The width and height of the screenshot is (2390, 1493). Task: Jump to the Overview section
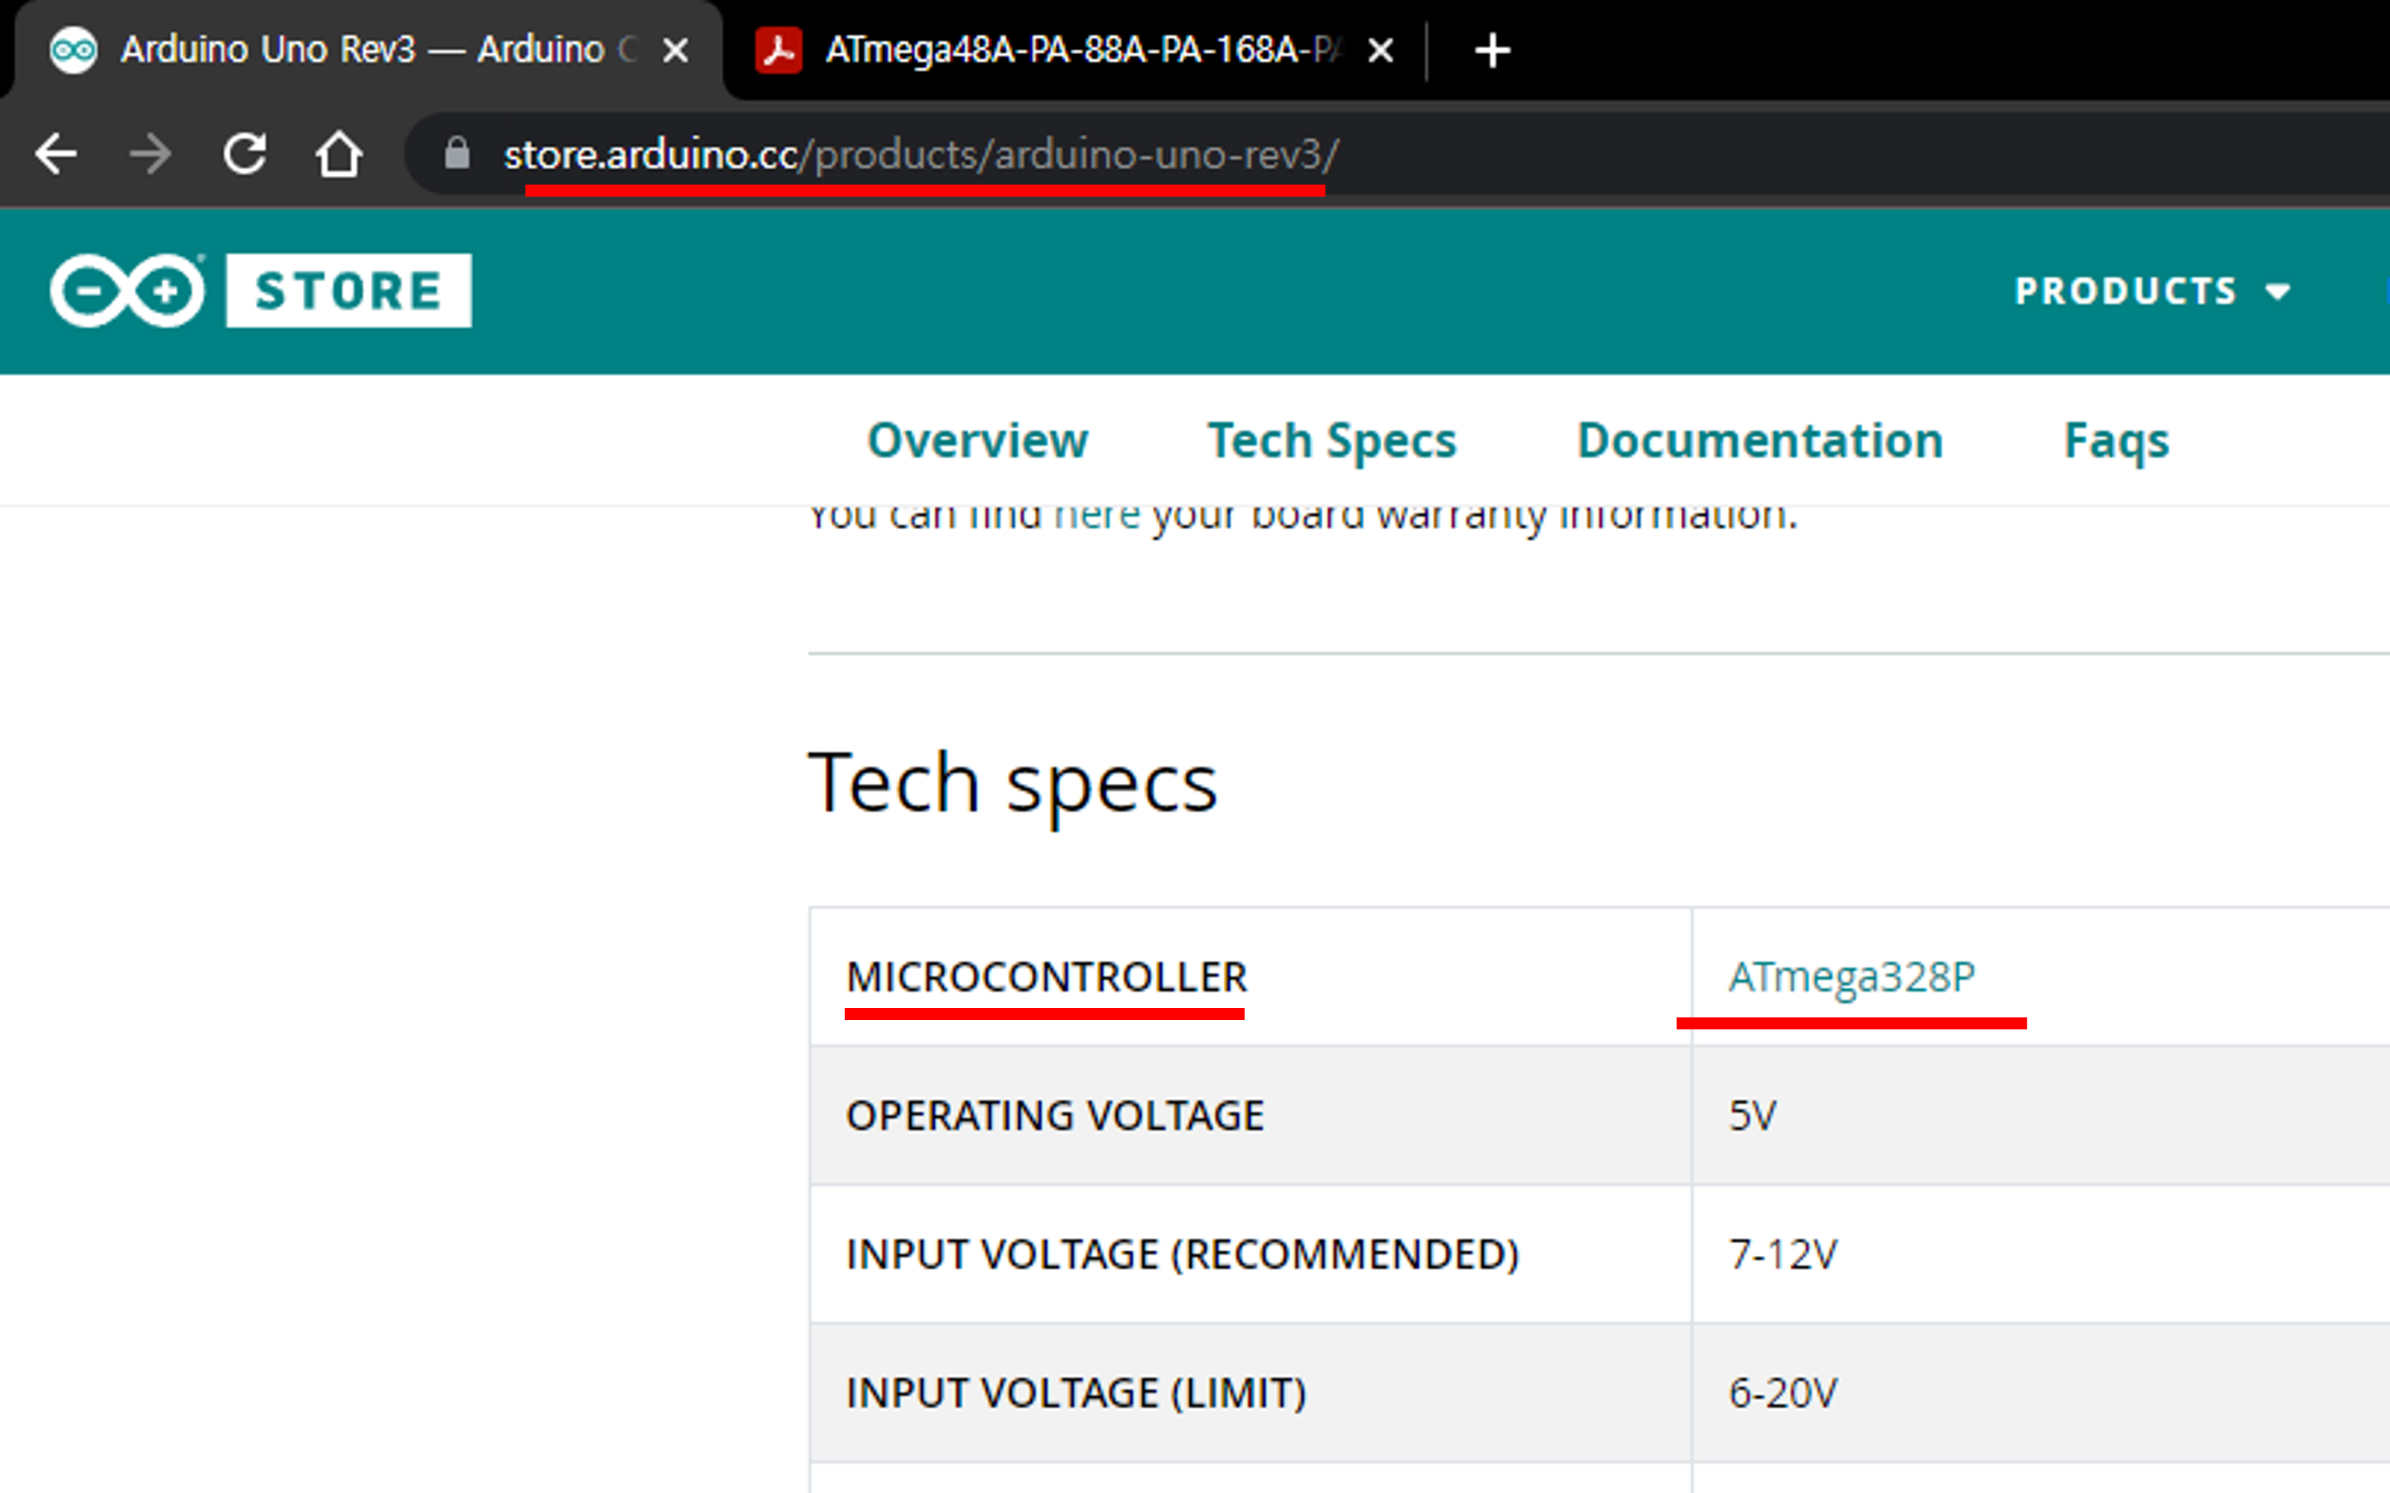(976, 440)
